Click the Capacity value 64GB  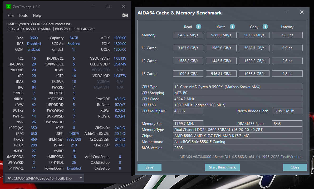pyautogui.click(x=74, y=38)
